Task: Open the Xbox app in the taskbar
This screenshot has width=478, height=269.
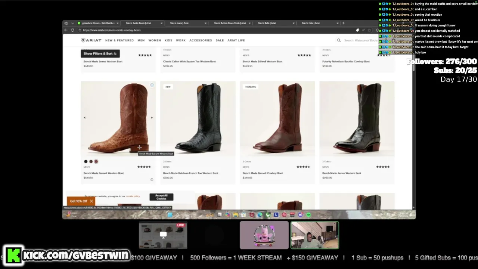Action: pyautogui.click(x=268, y=215)
